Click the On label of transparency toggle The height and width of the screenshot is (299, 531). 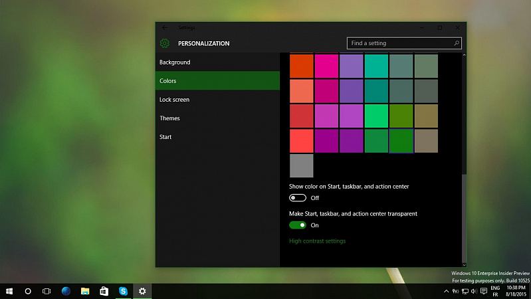314,225
